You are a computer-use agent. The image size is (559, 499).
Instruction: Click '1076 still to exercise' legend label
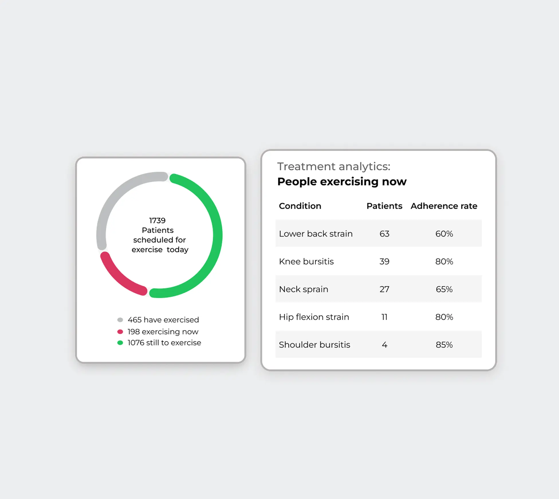(x=164, y=343)
